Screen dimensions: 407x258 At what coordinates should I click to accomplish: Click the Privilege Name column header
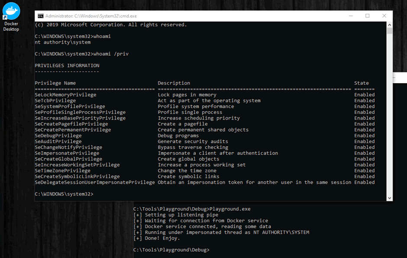click(x=55, y=83)
